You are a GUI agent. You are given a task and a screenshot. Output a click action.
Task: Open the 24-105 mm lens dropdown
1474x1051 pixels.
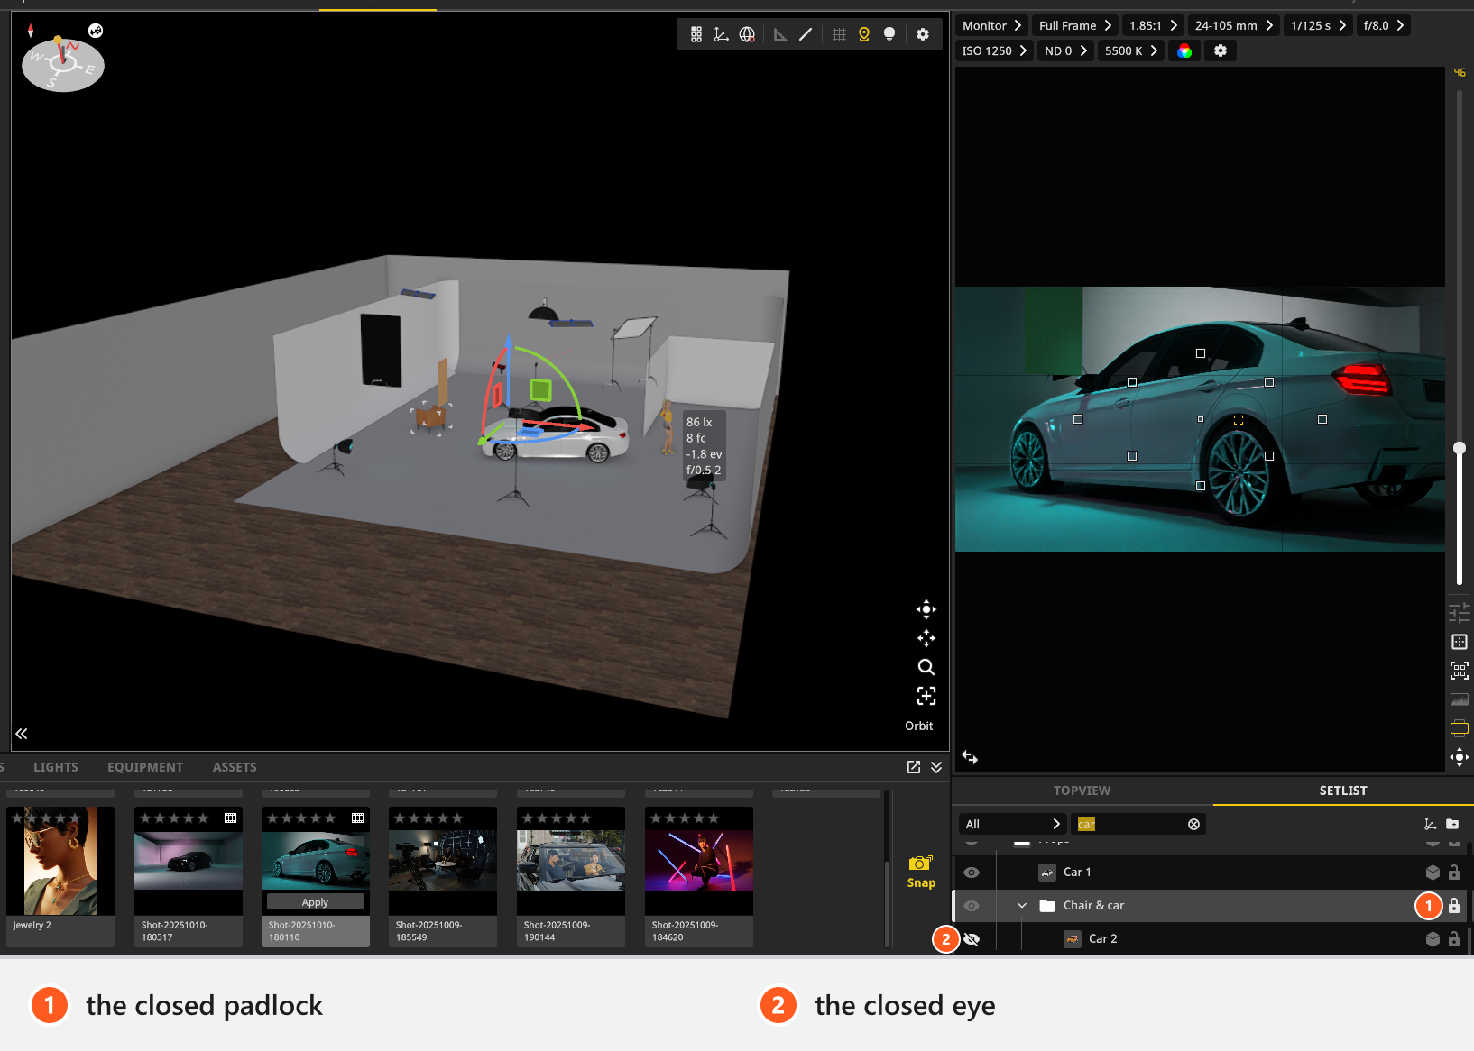coord(1234,25)
